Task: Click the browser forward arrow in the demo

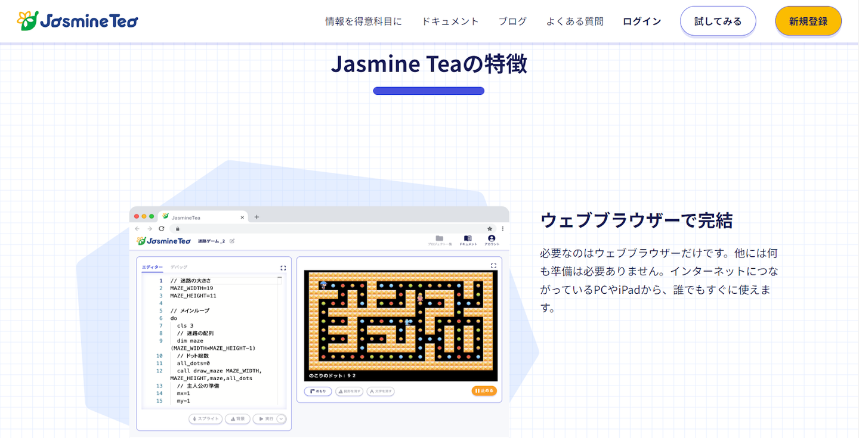Action: pos(149,228)
